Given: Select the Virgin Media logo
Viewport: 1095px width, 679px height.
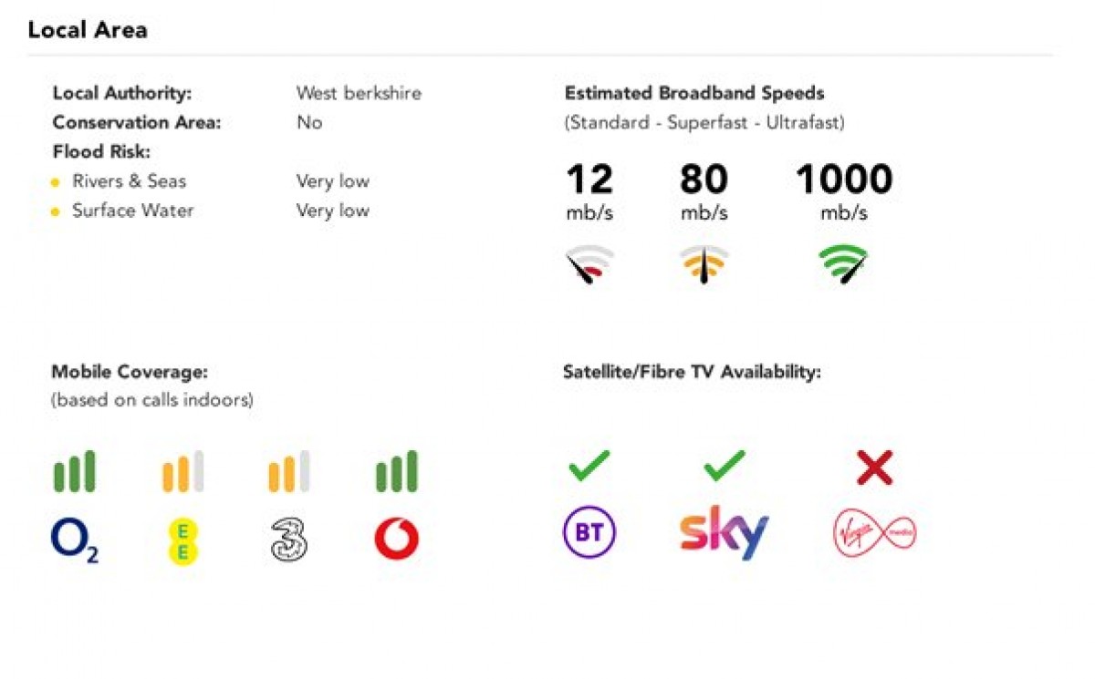Looking at the screenshot, I should point(875,532).
